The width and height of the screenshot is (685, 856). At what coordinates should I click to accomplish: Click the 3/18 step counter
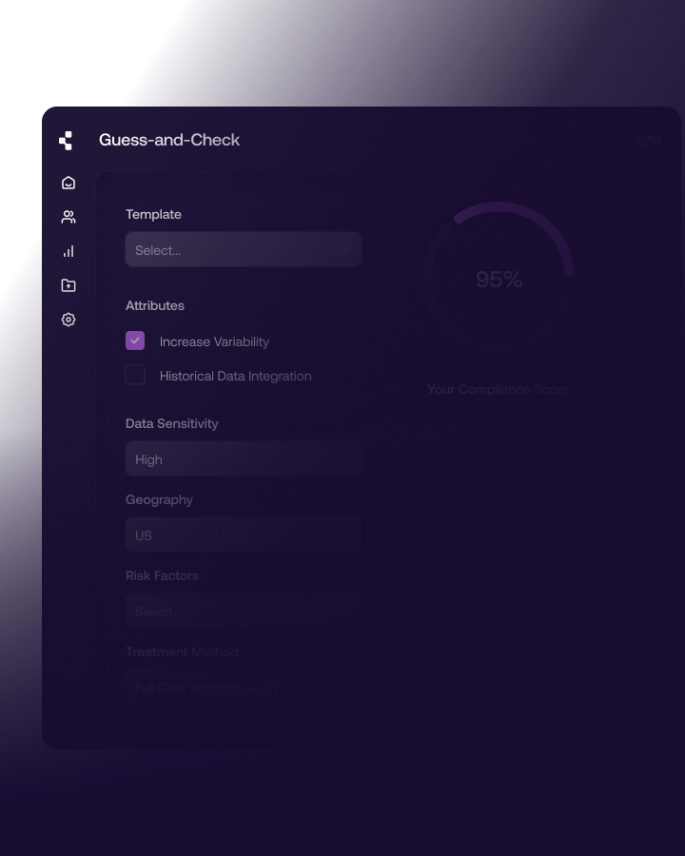650,141
